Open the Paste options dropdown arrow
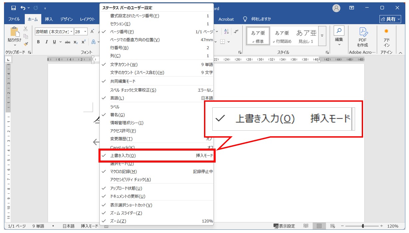 click(x=15, y=45)
